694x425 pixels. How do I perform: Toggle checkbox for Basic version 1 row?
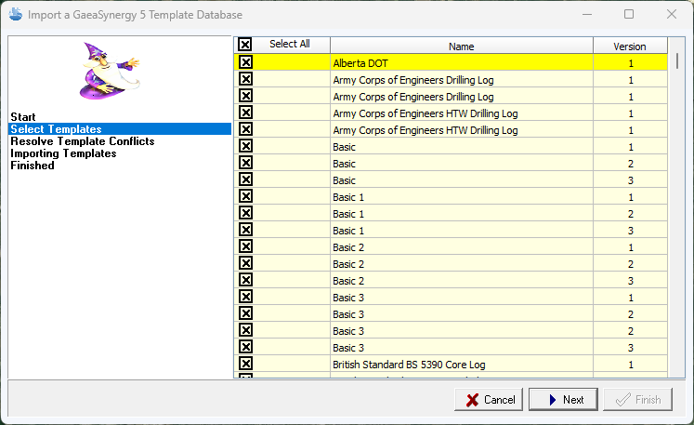(245, 147)
